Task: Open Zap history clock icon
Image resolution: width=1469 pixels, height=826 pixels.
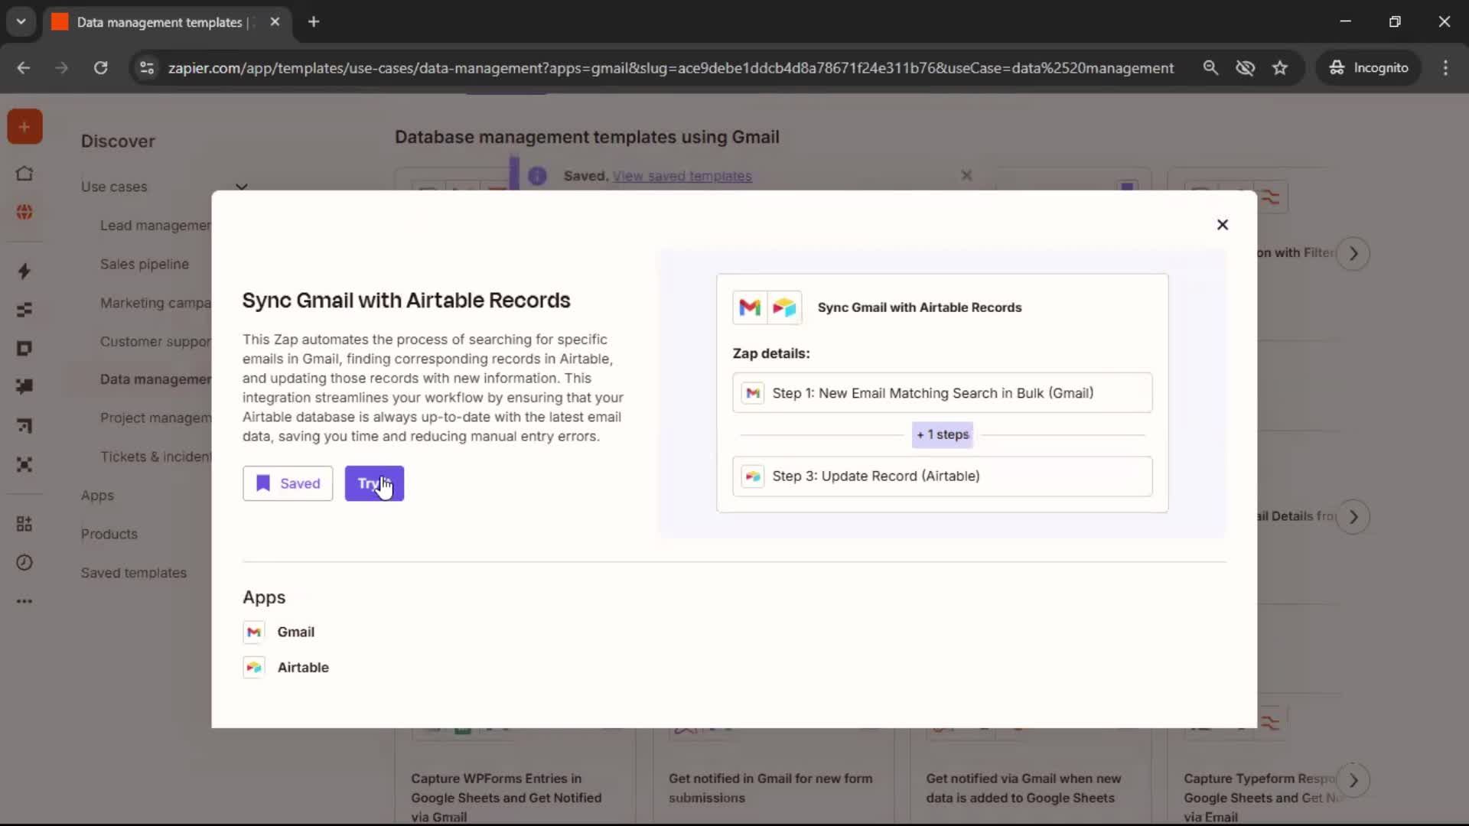Action: click(x=24, y=563)
